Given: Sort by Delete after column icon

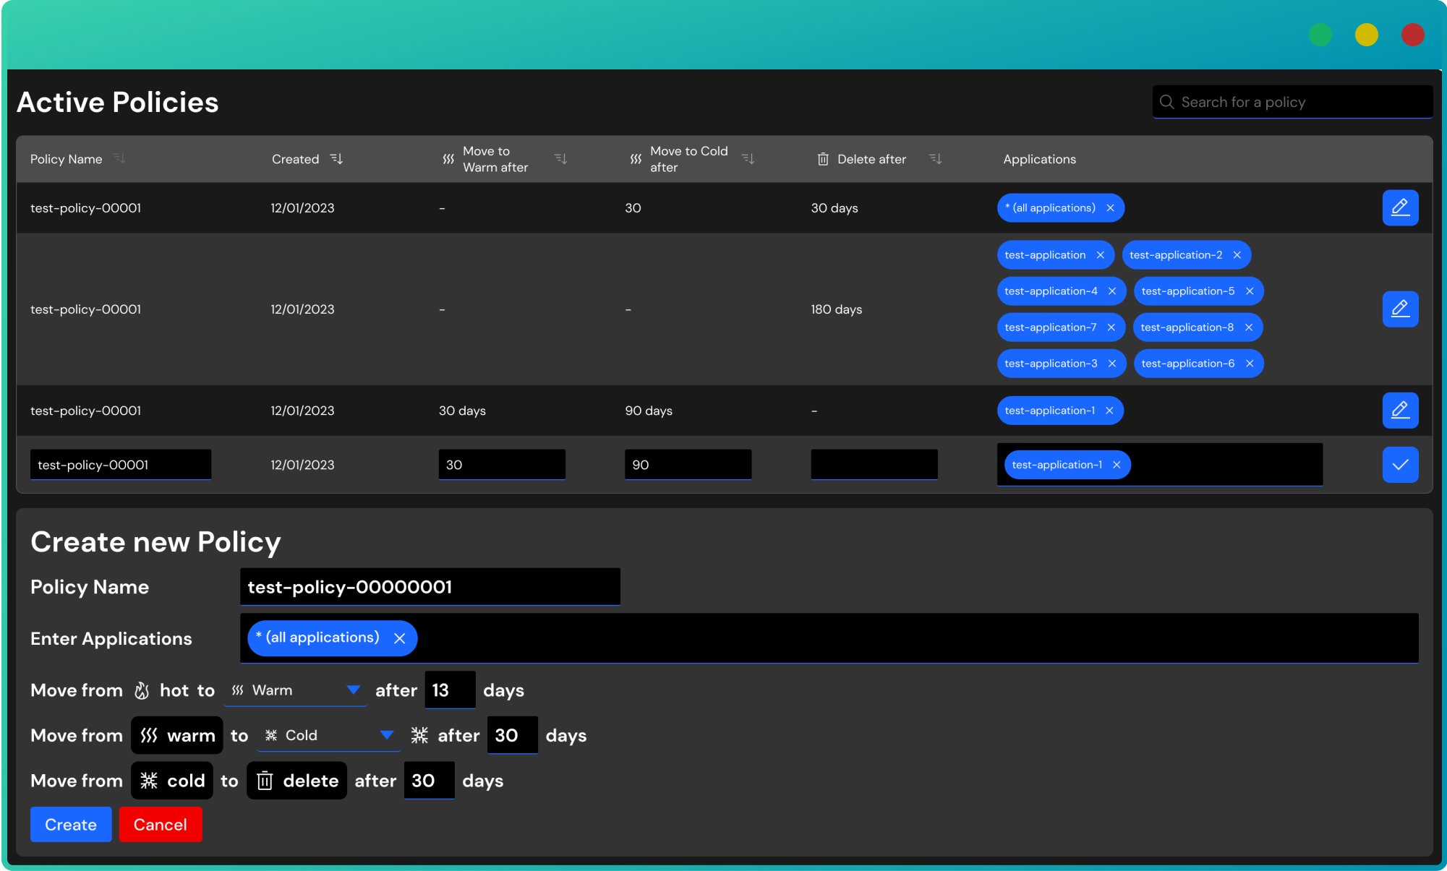Looking at the screenshot, I should [935, 158].
